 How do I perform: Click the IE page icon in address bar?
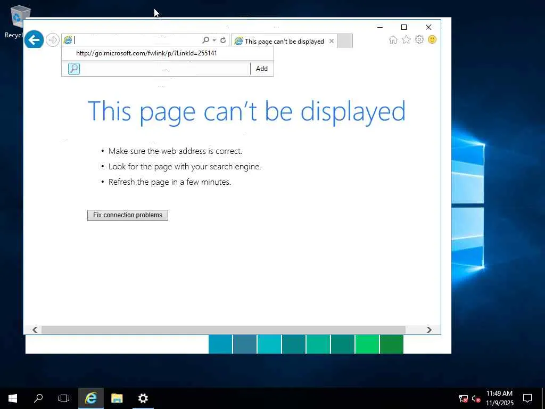[68, 40]
